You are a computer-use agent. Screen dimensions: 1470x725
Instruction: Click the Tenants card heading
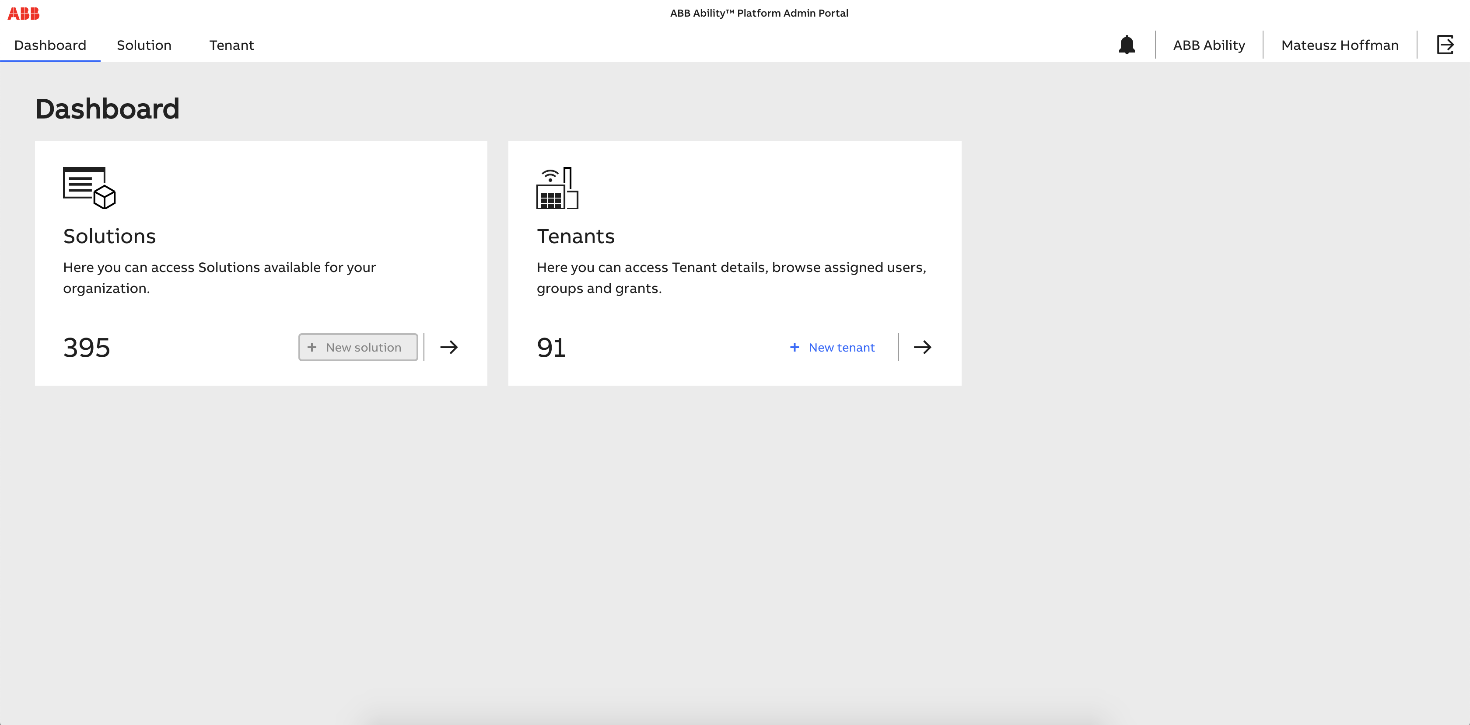point(575,236)
